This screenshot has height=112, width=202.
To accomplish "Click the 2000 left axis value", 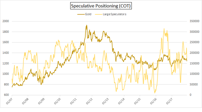I will point(6,21).
